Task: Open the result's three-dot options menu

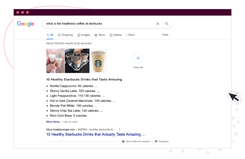Action: (x=120, y=129)
